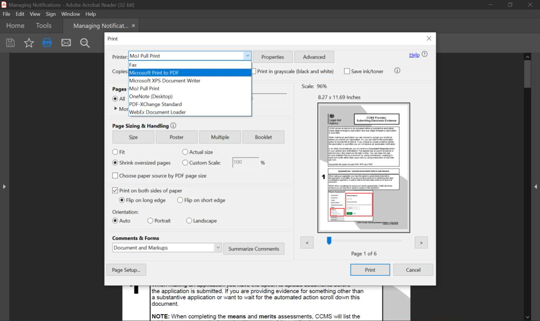Open the Comments & Forms dropdown
Image resolution: width=540 pixels, height=321 pixels.
click(218, 247)
